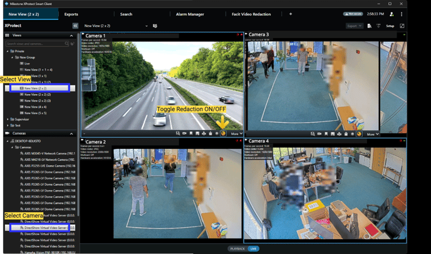Click the add new tab plus icon
The image size is (431, 254).
(291, 14)
